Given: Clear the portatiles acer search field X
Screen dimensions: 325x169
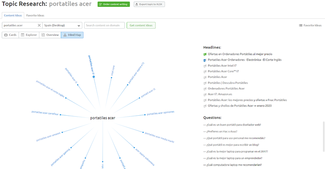Looking at the screenshot, I should point(39,25).
